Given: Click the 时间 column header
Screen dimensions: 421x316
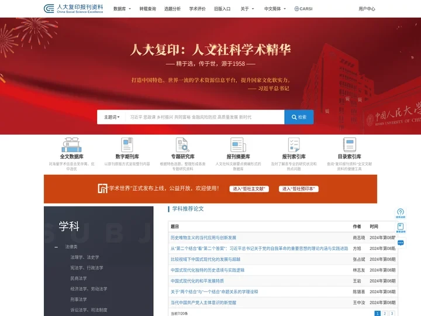Looking at the screenshot, I should pyautogui.click(x=374, y=226).
